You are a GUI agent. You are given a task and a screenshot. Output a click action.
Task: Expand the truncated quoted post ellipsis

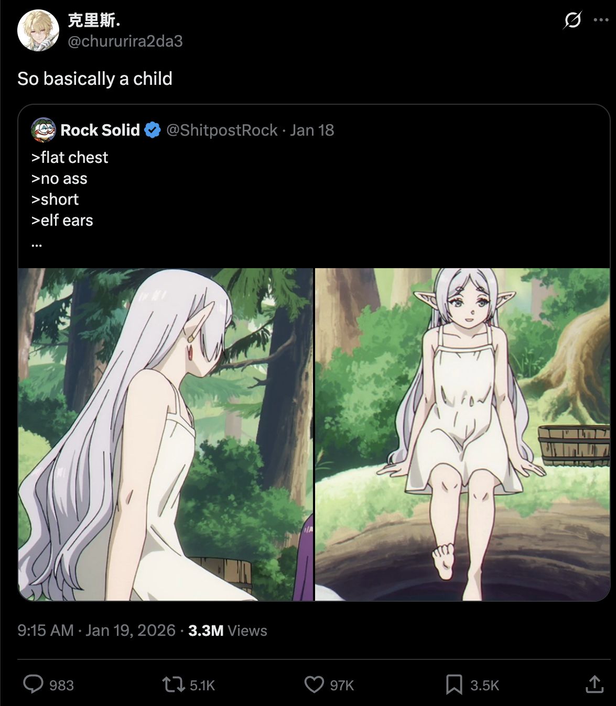(36, 242)
